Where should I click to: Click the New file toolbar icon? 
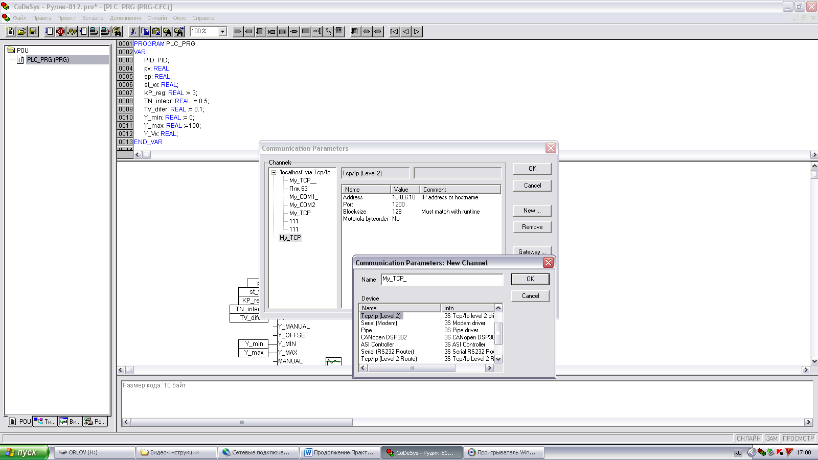tap(10, 31)
